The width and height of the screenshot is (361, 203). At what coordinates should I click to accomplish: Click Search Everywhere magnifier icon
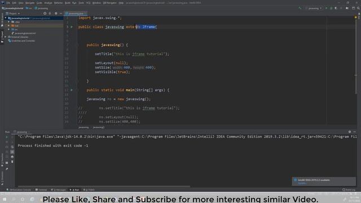click(359, 8)
